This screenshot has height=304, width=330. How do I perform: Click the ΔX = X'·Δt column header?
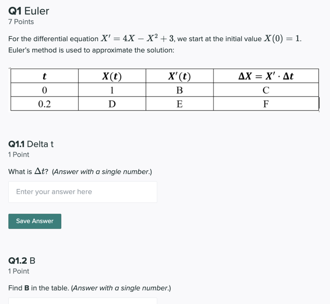[266, 76]
